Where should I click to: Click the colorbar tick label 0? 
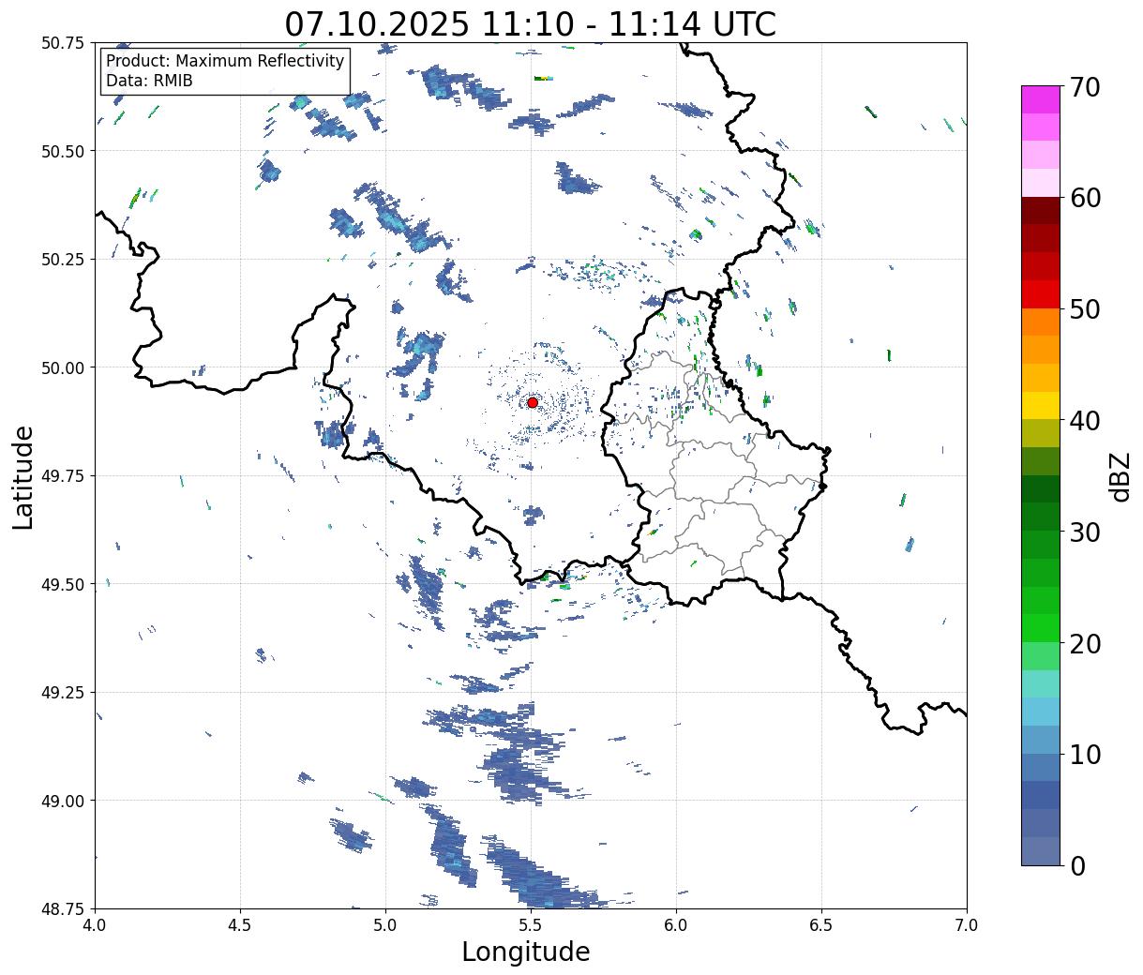[x=1077, y=865]
